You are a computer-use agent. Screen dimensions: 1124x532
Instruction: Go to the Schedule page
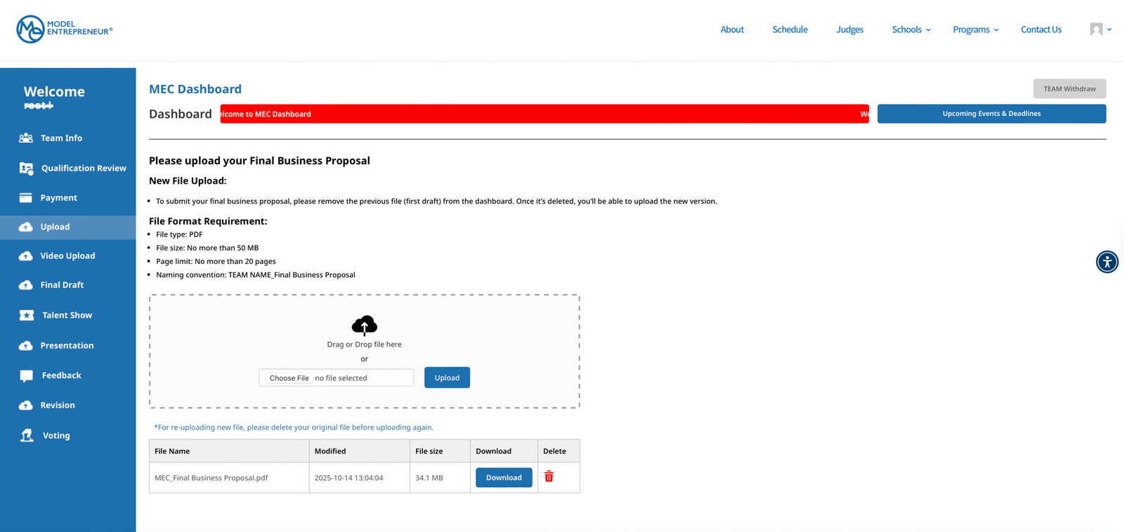click(790, 29)
